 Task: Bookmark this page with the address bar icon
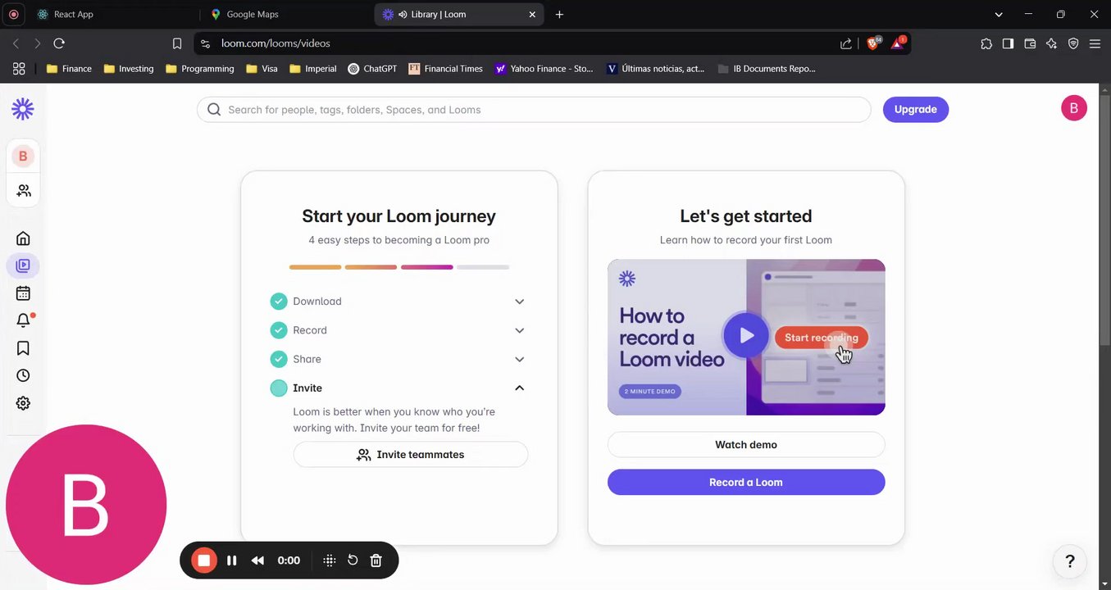click(x=177, y=43)
